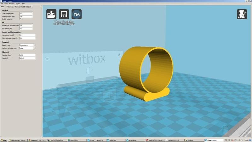252x142 pixels.
Task: Open the Support type dropdown
Action: [27, 45]
